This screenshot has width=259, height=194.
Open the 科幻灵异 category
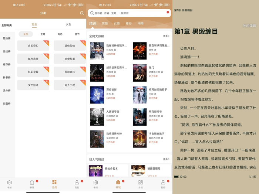point(33,72)
